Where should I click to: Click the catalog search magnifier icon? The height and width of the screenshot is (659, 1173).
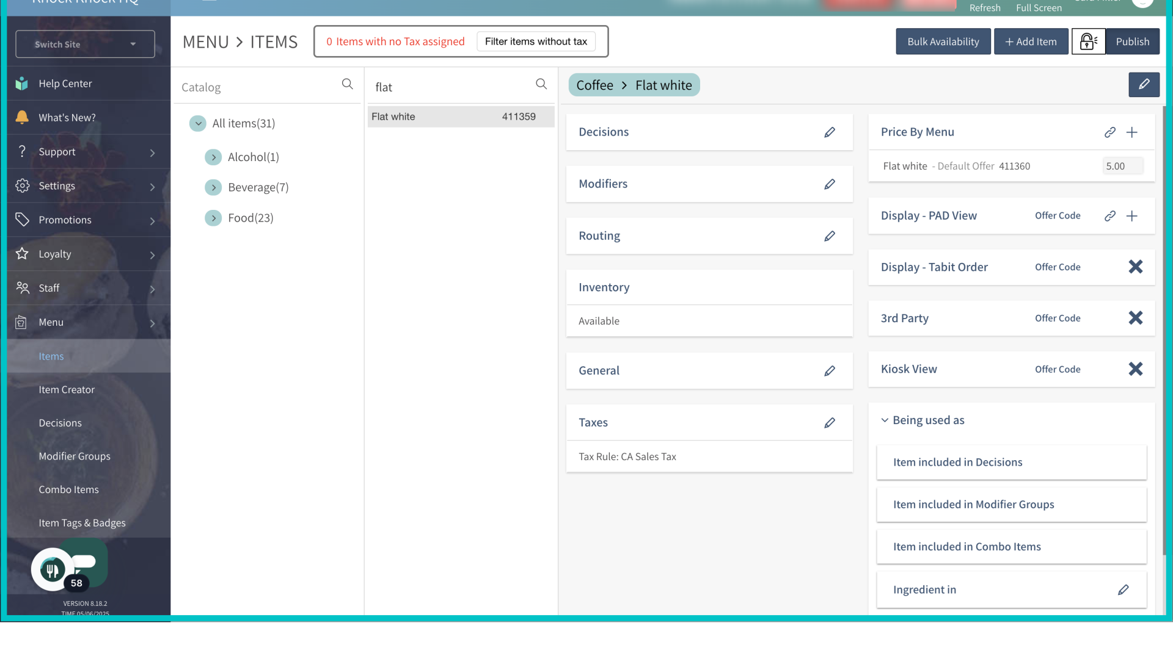tap(347, 84)
